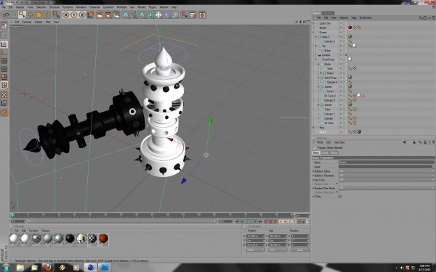Select the Move tool
The height and width of the screenshot is (272, 436).
pyautogui.click(x=31, y=15)
